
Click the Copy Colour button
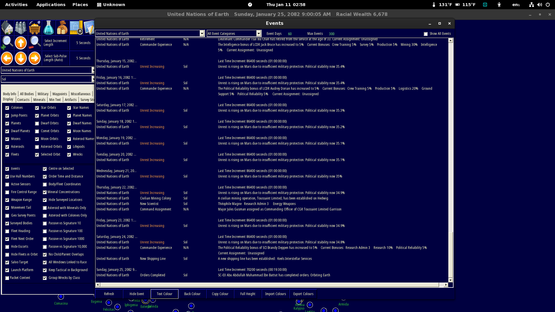pos(220,294)
